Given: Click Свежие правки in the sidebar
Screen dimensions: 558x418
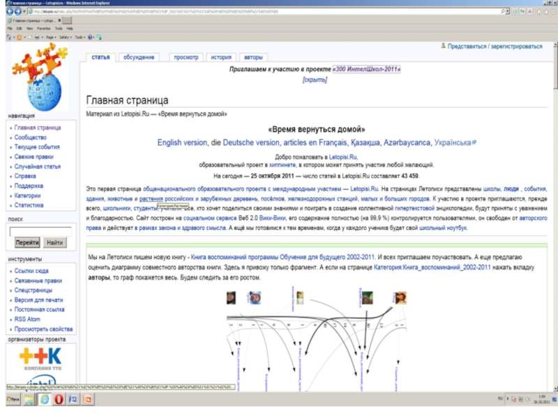Looking at the screenshot, I should tap(33, 157).
